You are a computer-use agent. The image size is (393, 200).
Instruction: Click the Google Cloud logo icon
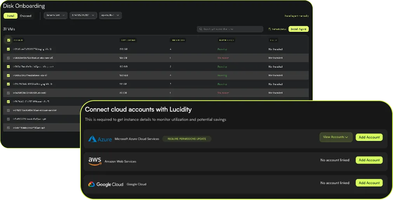pos(91,184)
